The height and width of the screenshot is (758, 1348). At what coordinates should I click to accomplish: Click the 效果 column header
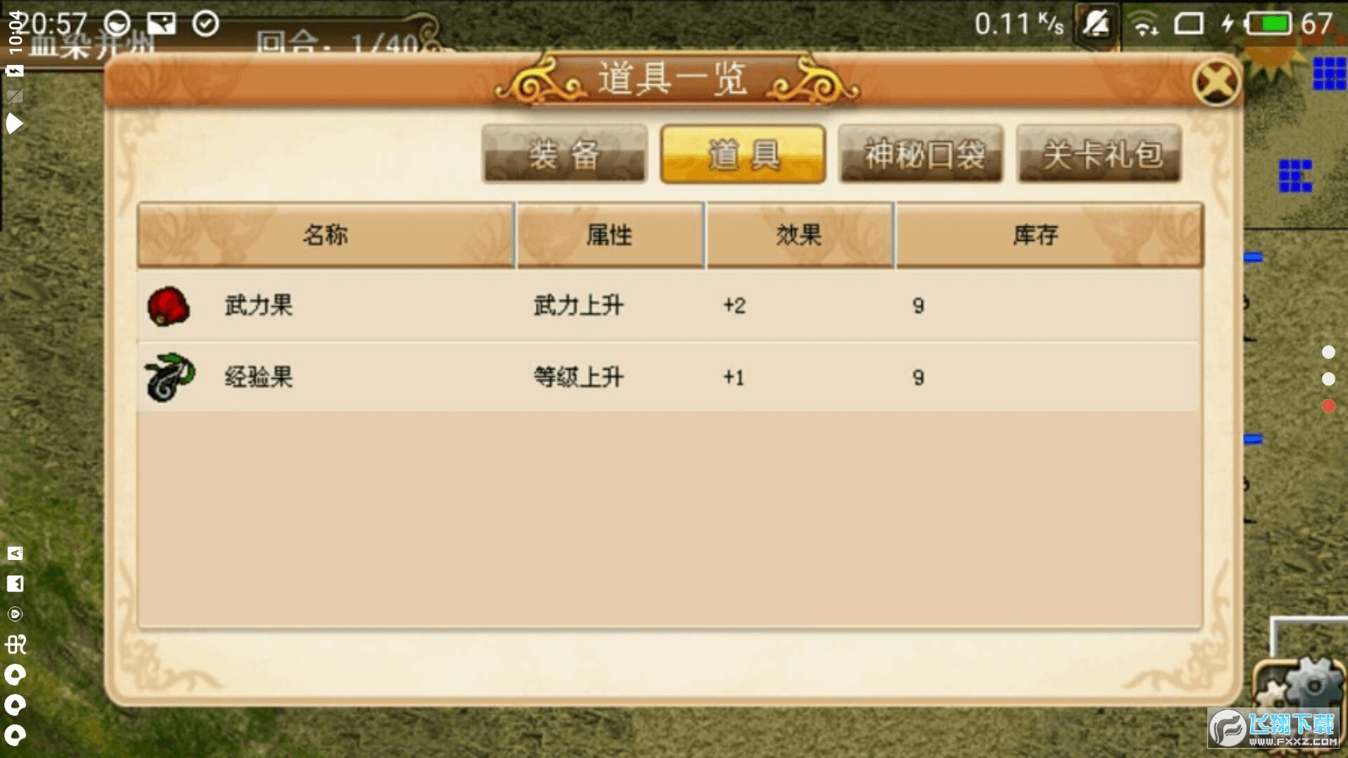pyautogui.click(x=799, y=235)
